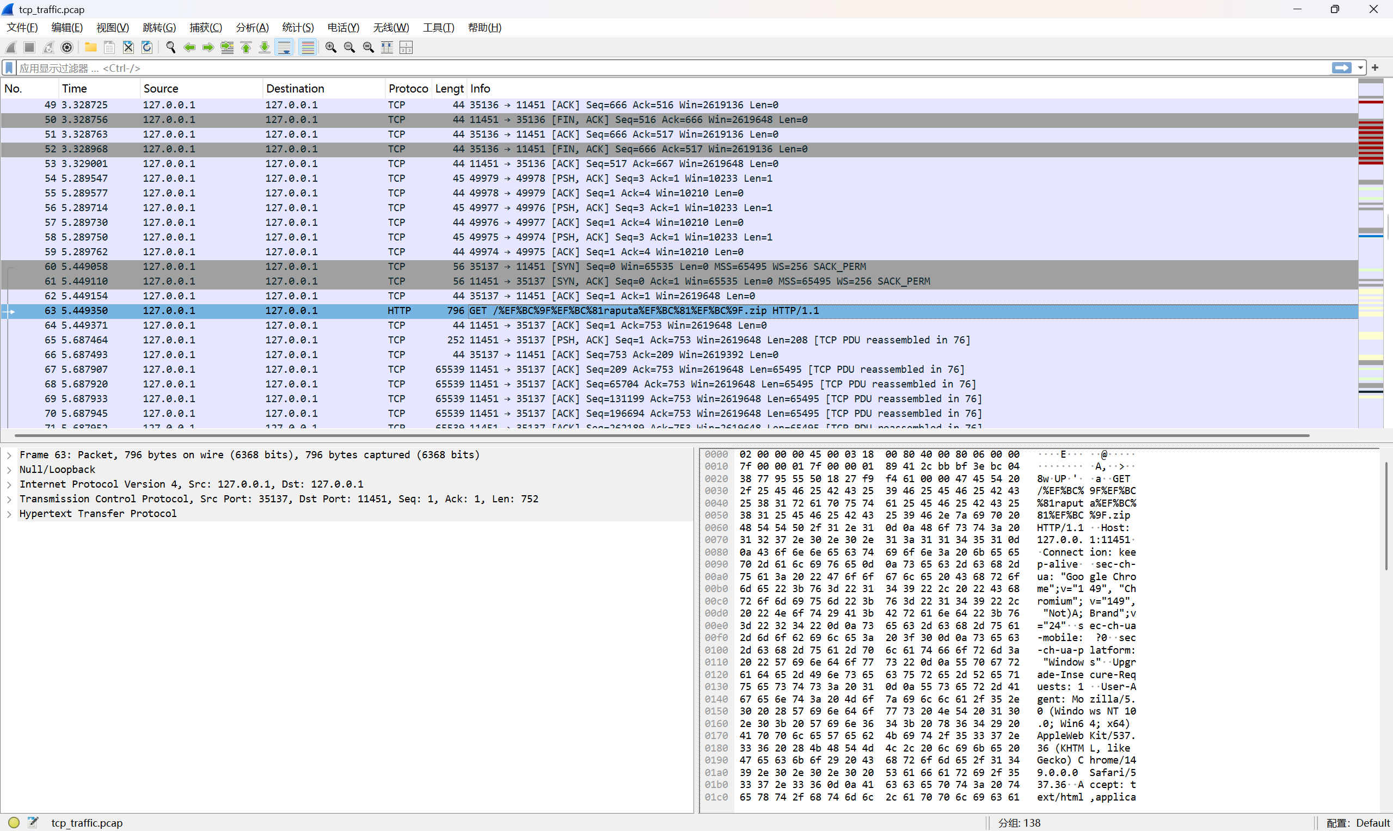Start capturing packets with the shark fin icon
Screen dimensions: 1393x831
point(11,47)
